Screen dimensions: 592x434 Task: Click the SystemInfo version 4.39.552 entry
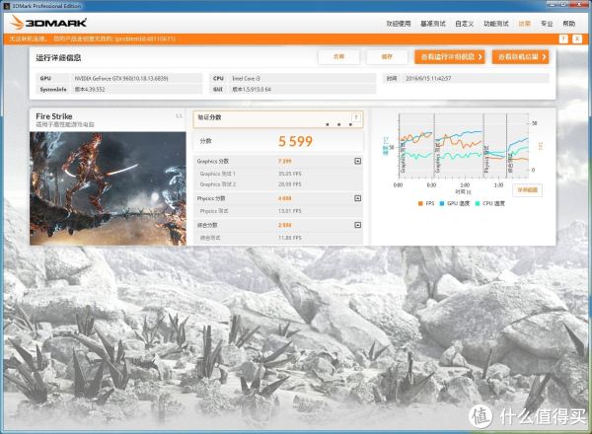coord(90,90)
